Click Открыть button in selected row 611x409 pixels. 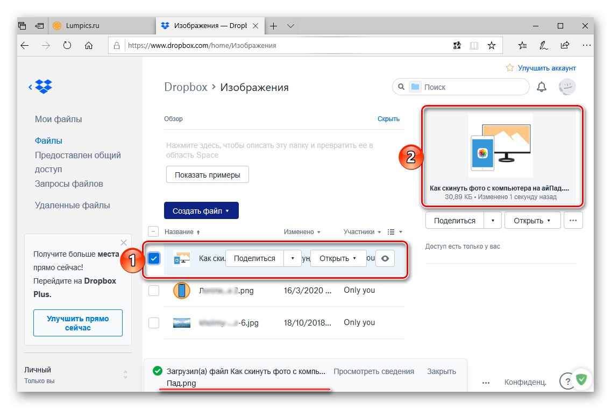click(x=338, y=258)
